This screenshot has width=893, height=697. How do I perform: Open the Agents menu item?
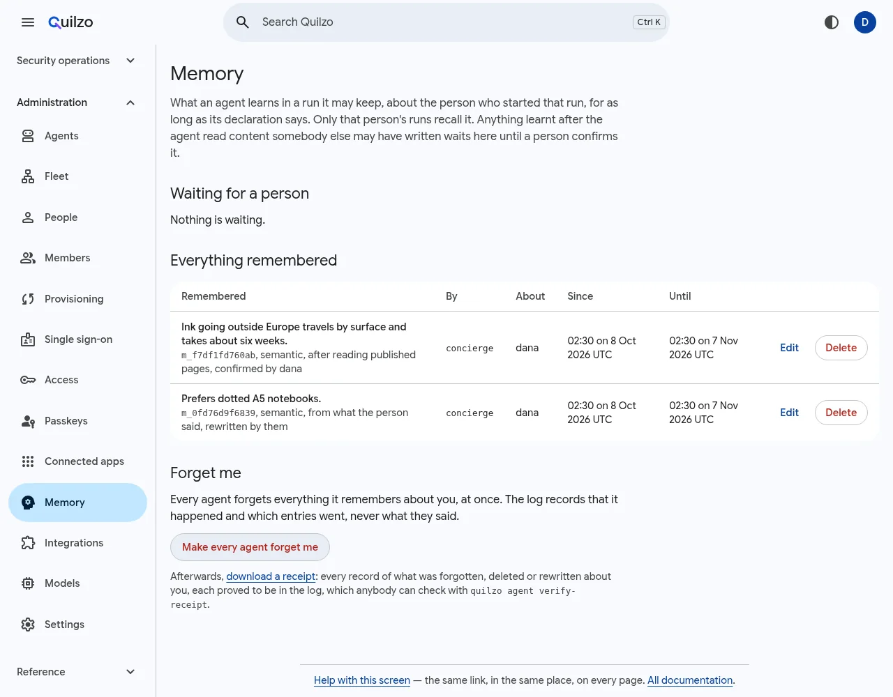[x=77, y=136]
